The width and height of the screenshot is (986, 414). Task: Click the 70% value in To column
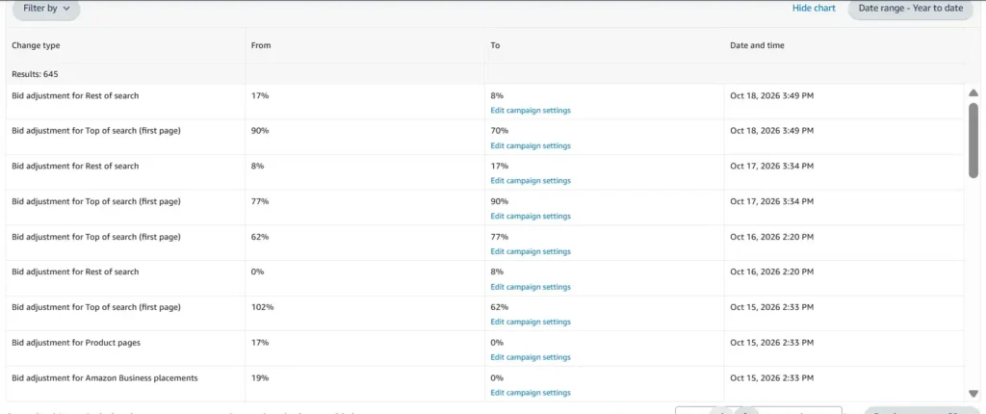tap(500, 131)
